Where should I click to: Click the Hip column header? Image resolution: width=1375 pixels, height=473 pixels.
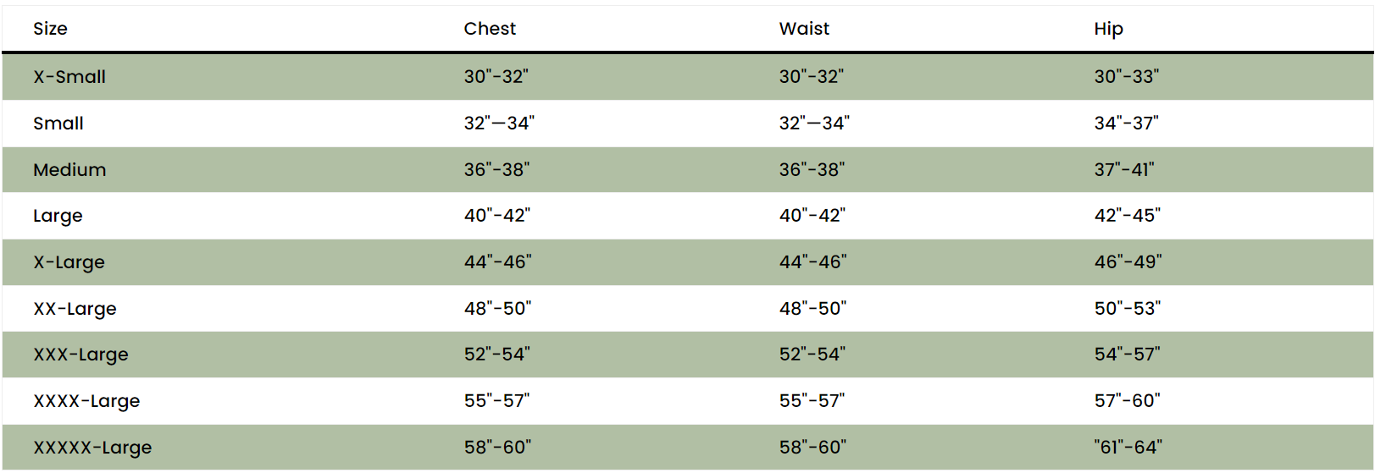(x=1108, y=29)
